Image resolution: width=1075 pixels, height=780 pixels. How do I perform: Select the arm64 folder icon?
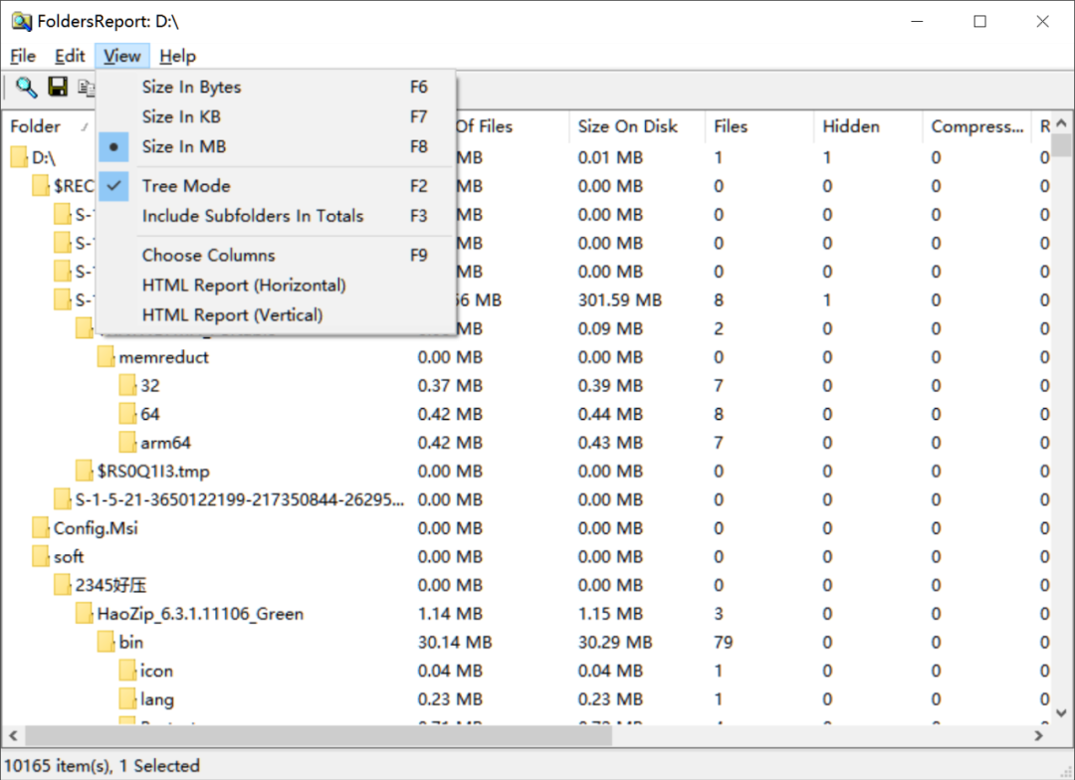[127, 443]
